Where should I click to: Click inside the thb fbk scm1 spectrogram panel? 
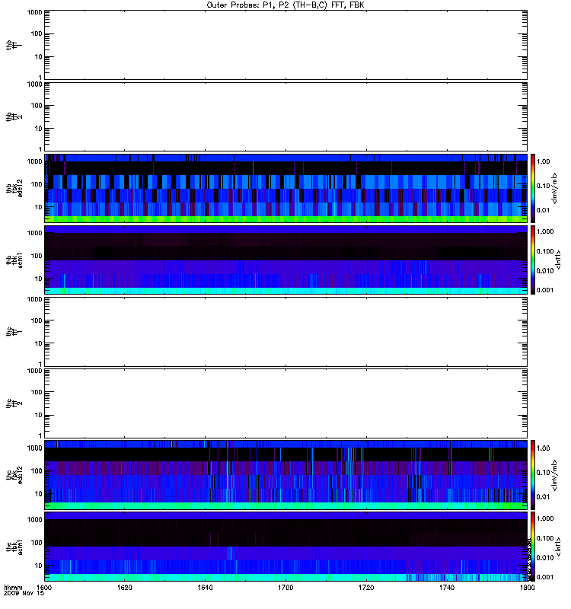click(x=286, y=260)
